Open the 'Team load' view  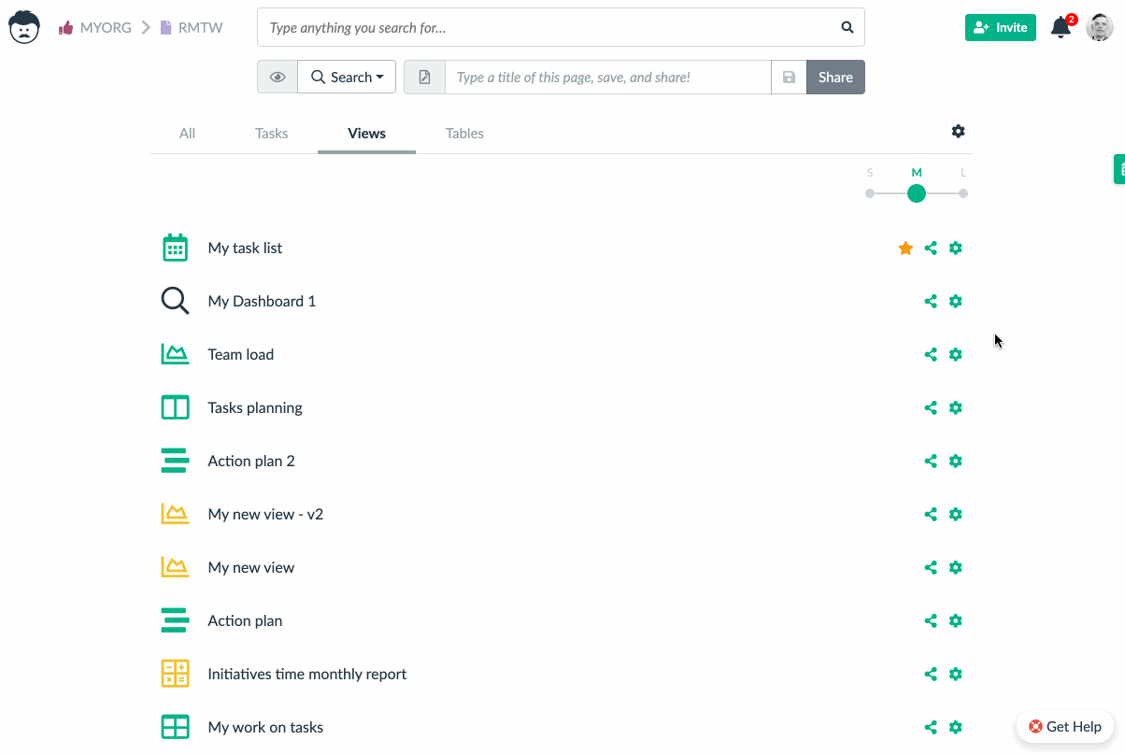coord(240,354)
